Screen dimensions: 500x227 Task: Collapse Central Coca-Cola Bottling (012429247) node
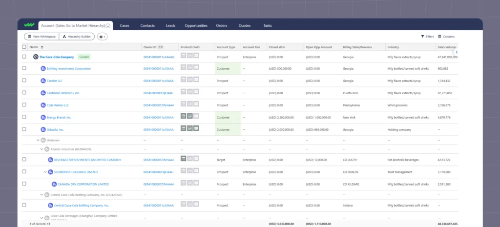point(42,194)
